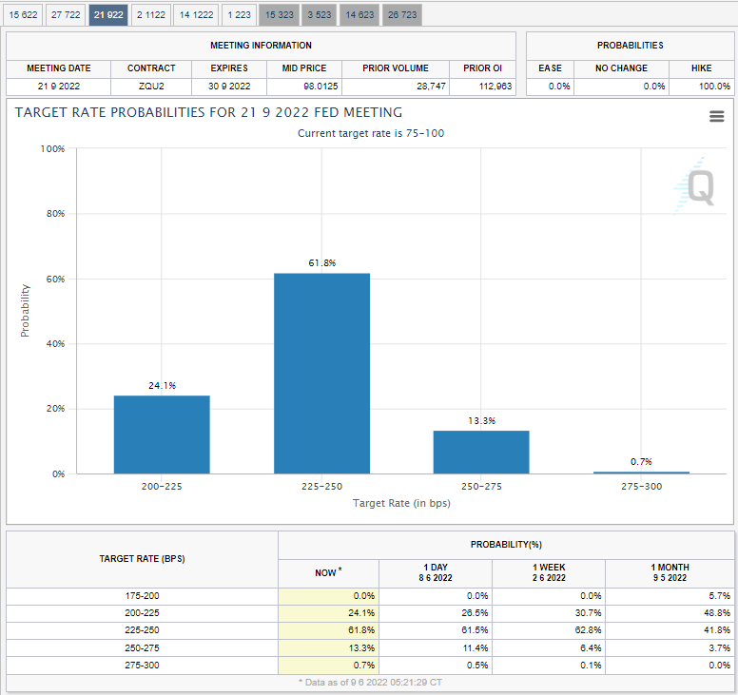
Task: Click the 175-200 target rate row label
Action: point(142,596)
